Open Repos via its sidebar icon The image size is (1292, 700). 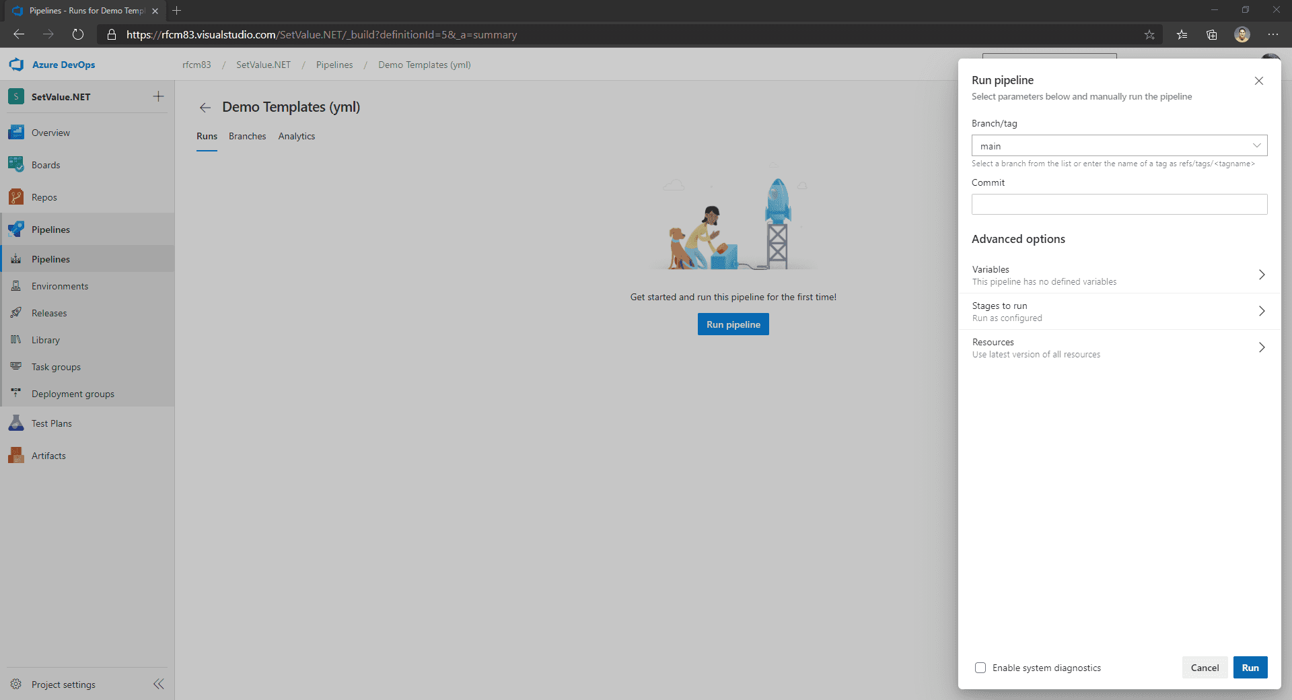pos(16,197)
